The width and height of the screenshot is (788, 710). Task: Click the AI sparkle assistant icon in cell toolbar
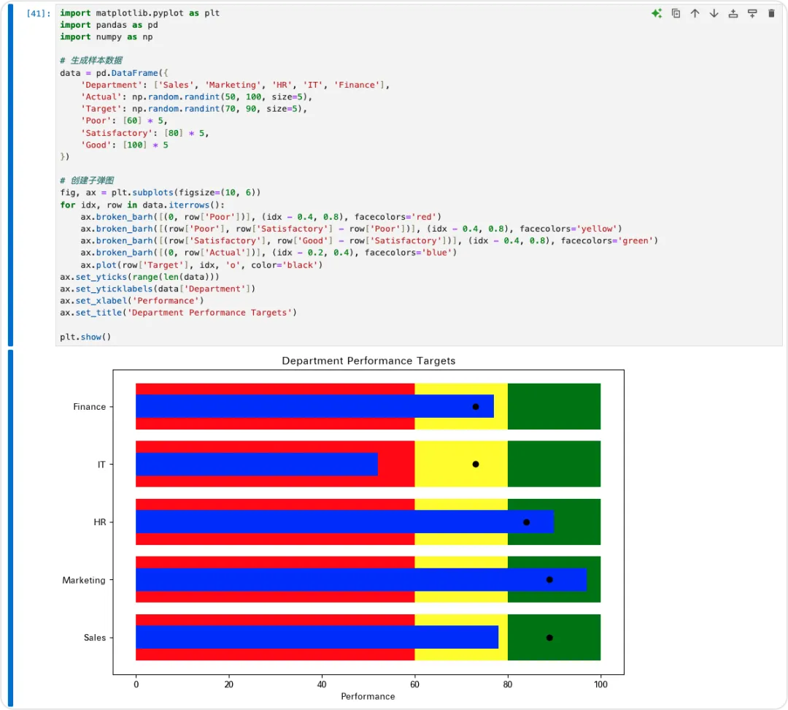click(657, 14)
